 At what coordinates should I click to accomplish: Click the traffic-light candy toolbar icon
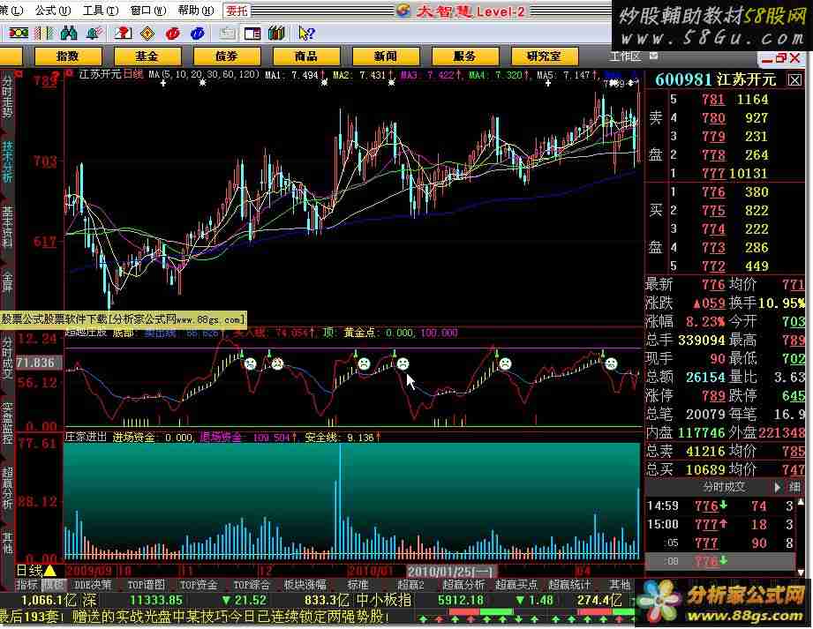pos(19,34)
